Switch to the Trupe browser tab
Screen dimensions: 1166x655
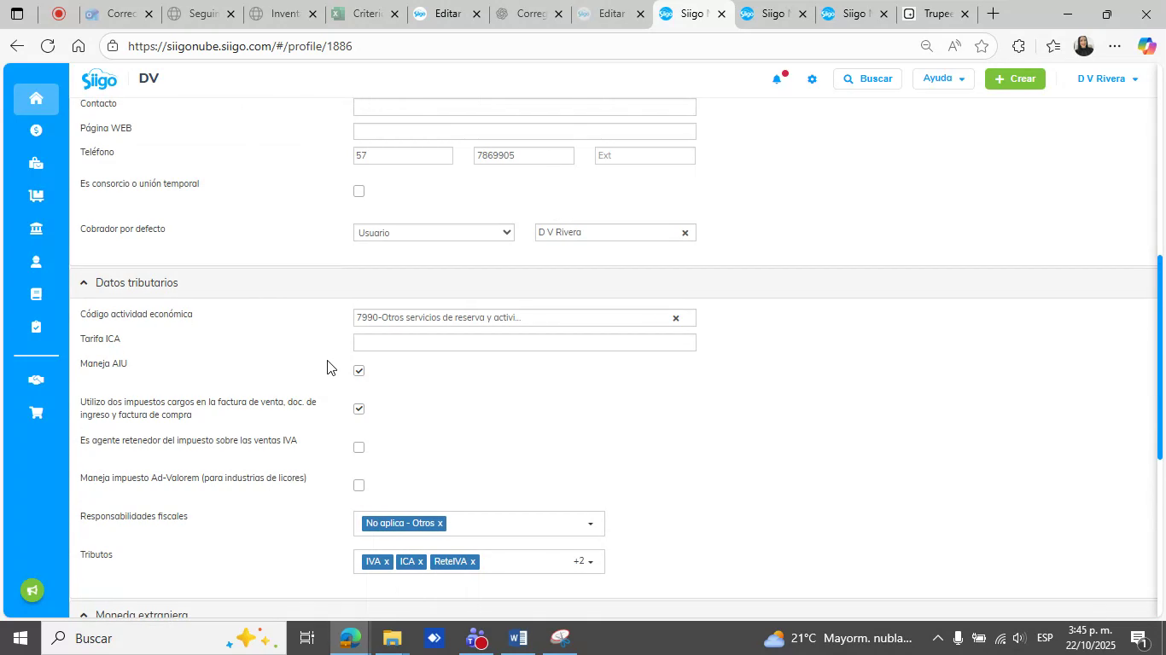936,14
